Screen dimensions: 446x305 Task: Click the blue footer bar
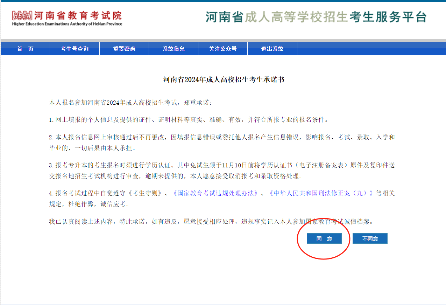223,303
